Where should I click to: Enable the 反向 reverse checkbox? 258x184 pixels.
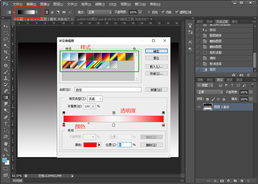(149, 12)
